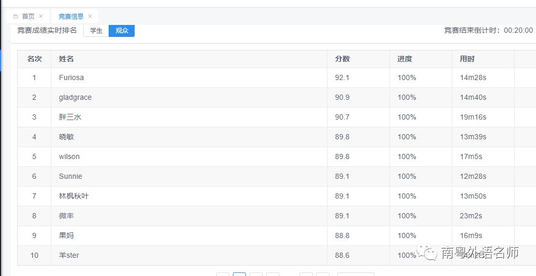Image resolution: width=536 pixels, height=276 pixels.
Task: Click the home icon in 首页 tab
Action: (x=16, y=17)
